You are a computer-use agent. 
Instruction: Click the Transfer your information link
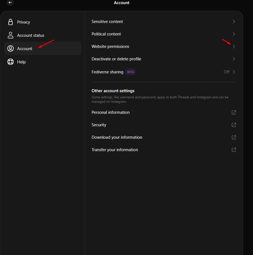tap(115, 150)
